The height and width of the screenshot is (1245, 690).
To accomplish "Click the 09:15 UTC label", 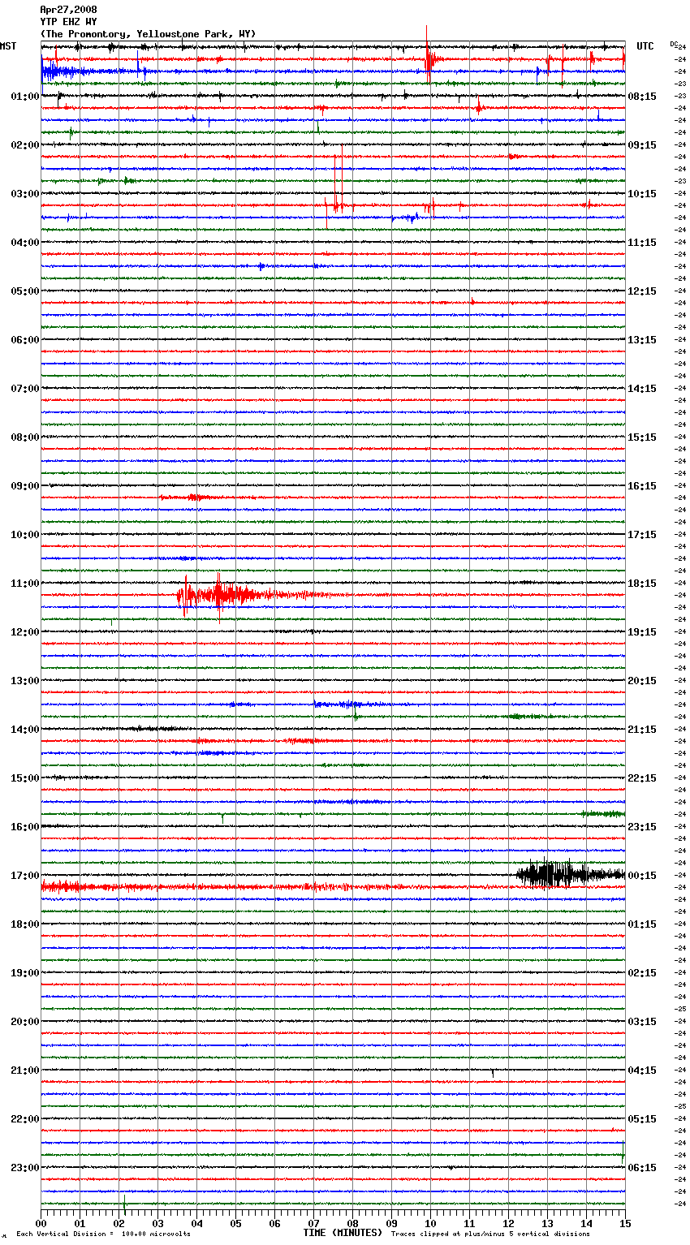I will pyautogui.click(x=642, y=145).
